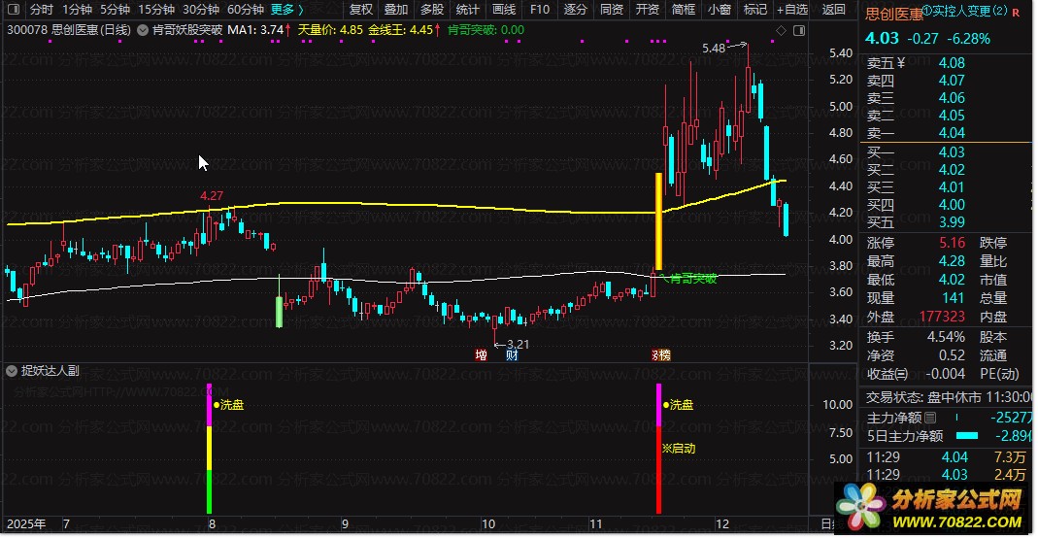Image resolution: width=1038 pixels, height=538 pixels.
Task: Toggle the 小窗 small window mode
Action: pyautogui.click(x=719, y=10)
